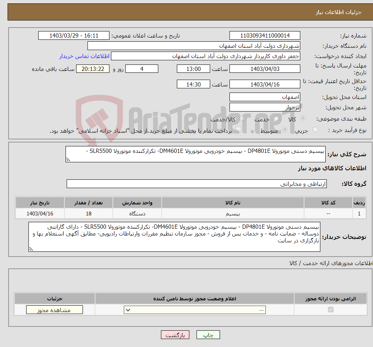The image size is (373, 347).
Task: Click the واحد شمارش column header
Action: [137, 203]
